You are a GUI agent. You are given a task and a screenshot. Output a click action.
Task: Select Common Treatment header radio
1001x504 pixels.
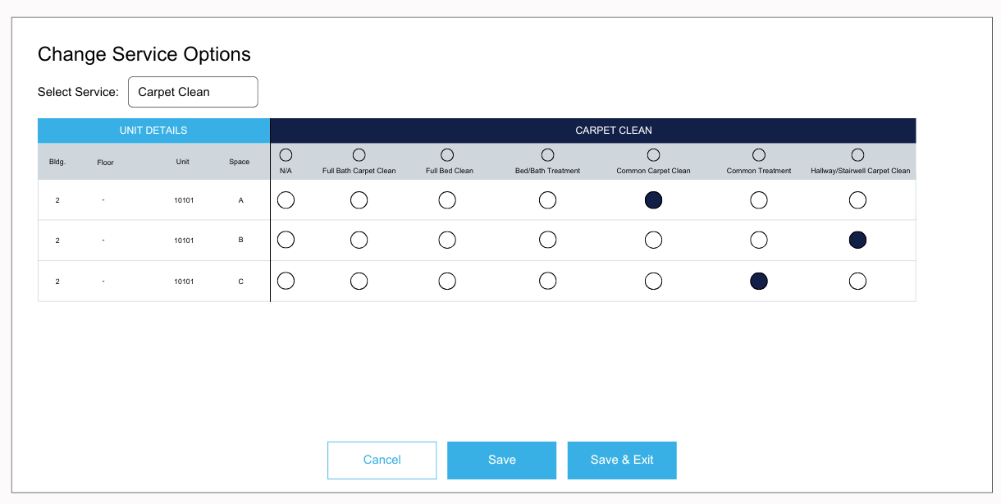click(x=759, y=154)
